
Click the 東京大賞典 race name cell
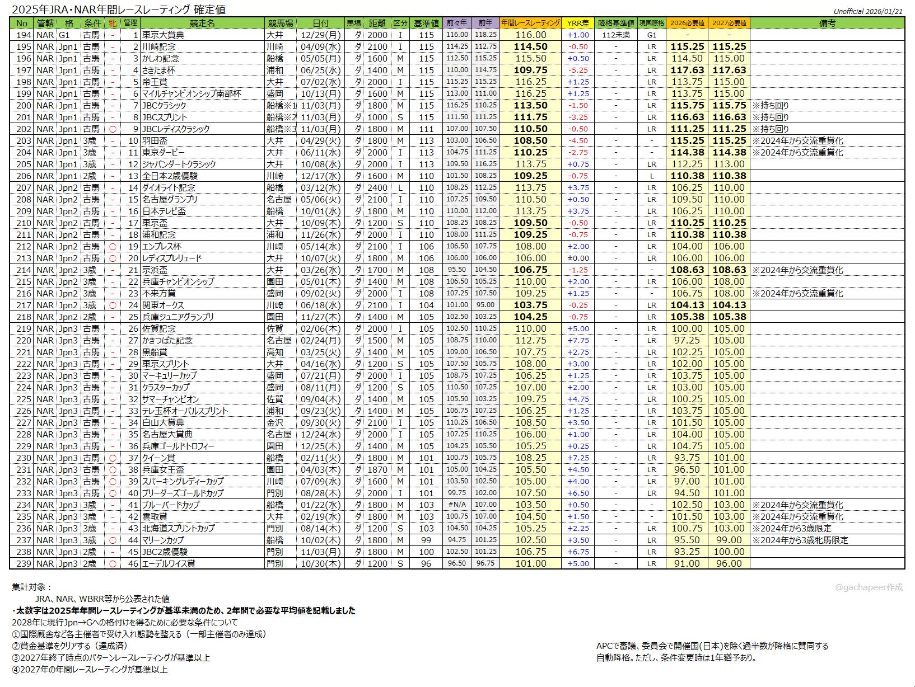[x=162, y=35]
